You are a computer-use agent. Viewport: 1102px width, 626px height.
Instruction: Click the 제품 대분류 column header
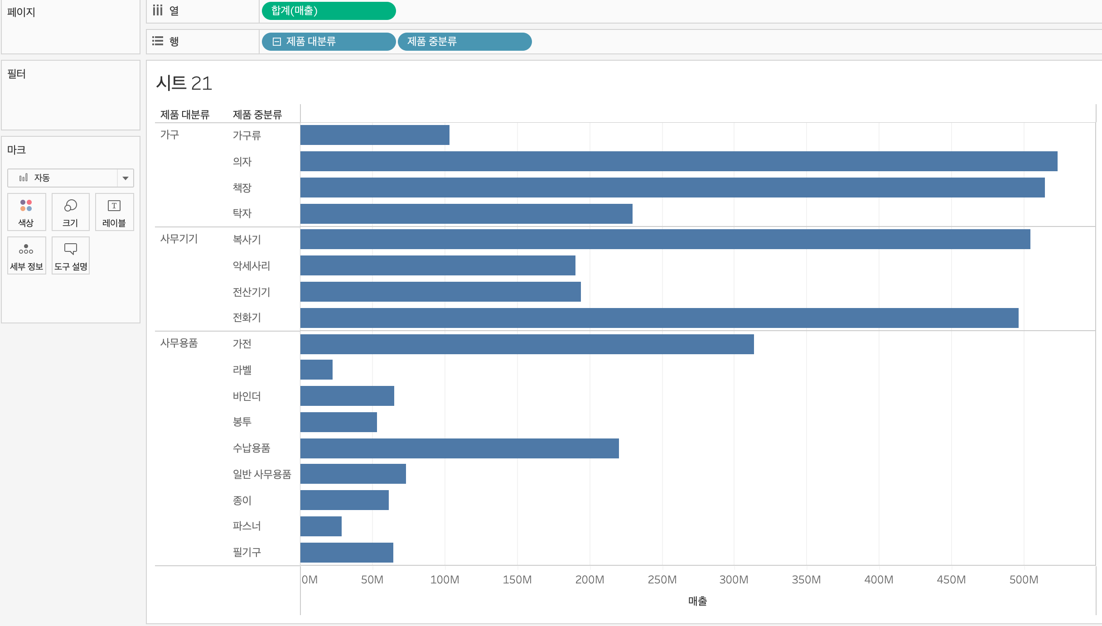click(185, 115)
